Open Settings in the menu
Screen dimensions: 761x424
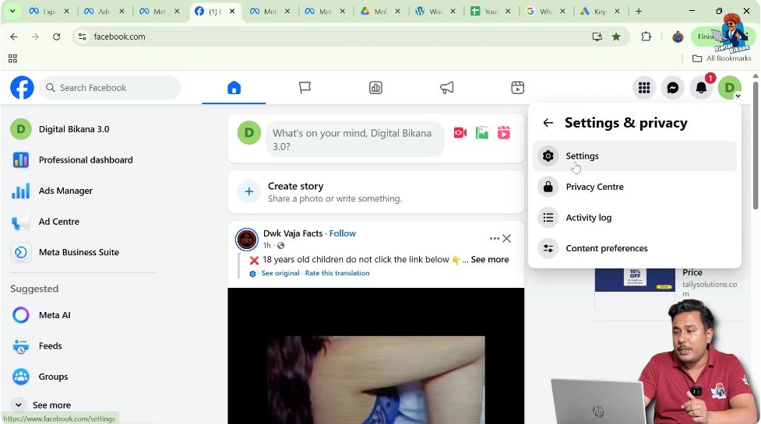[x=635, y=156]
